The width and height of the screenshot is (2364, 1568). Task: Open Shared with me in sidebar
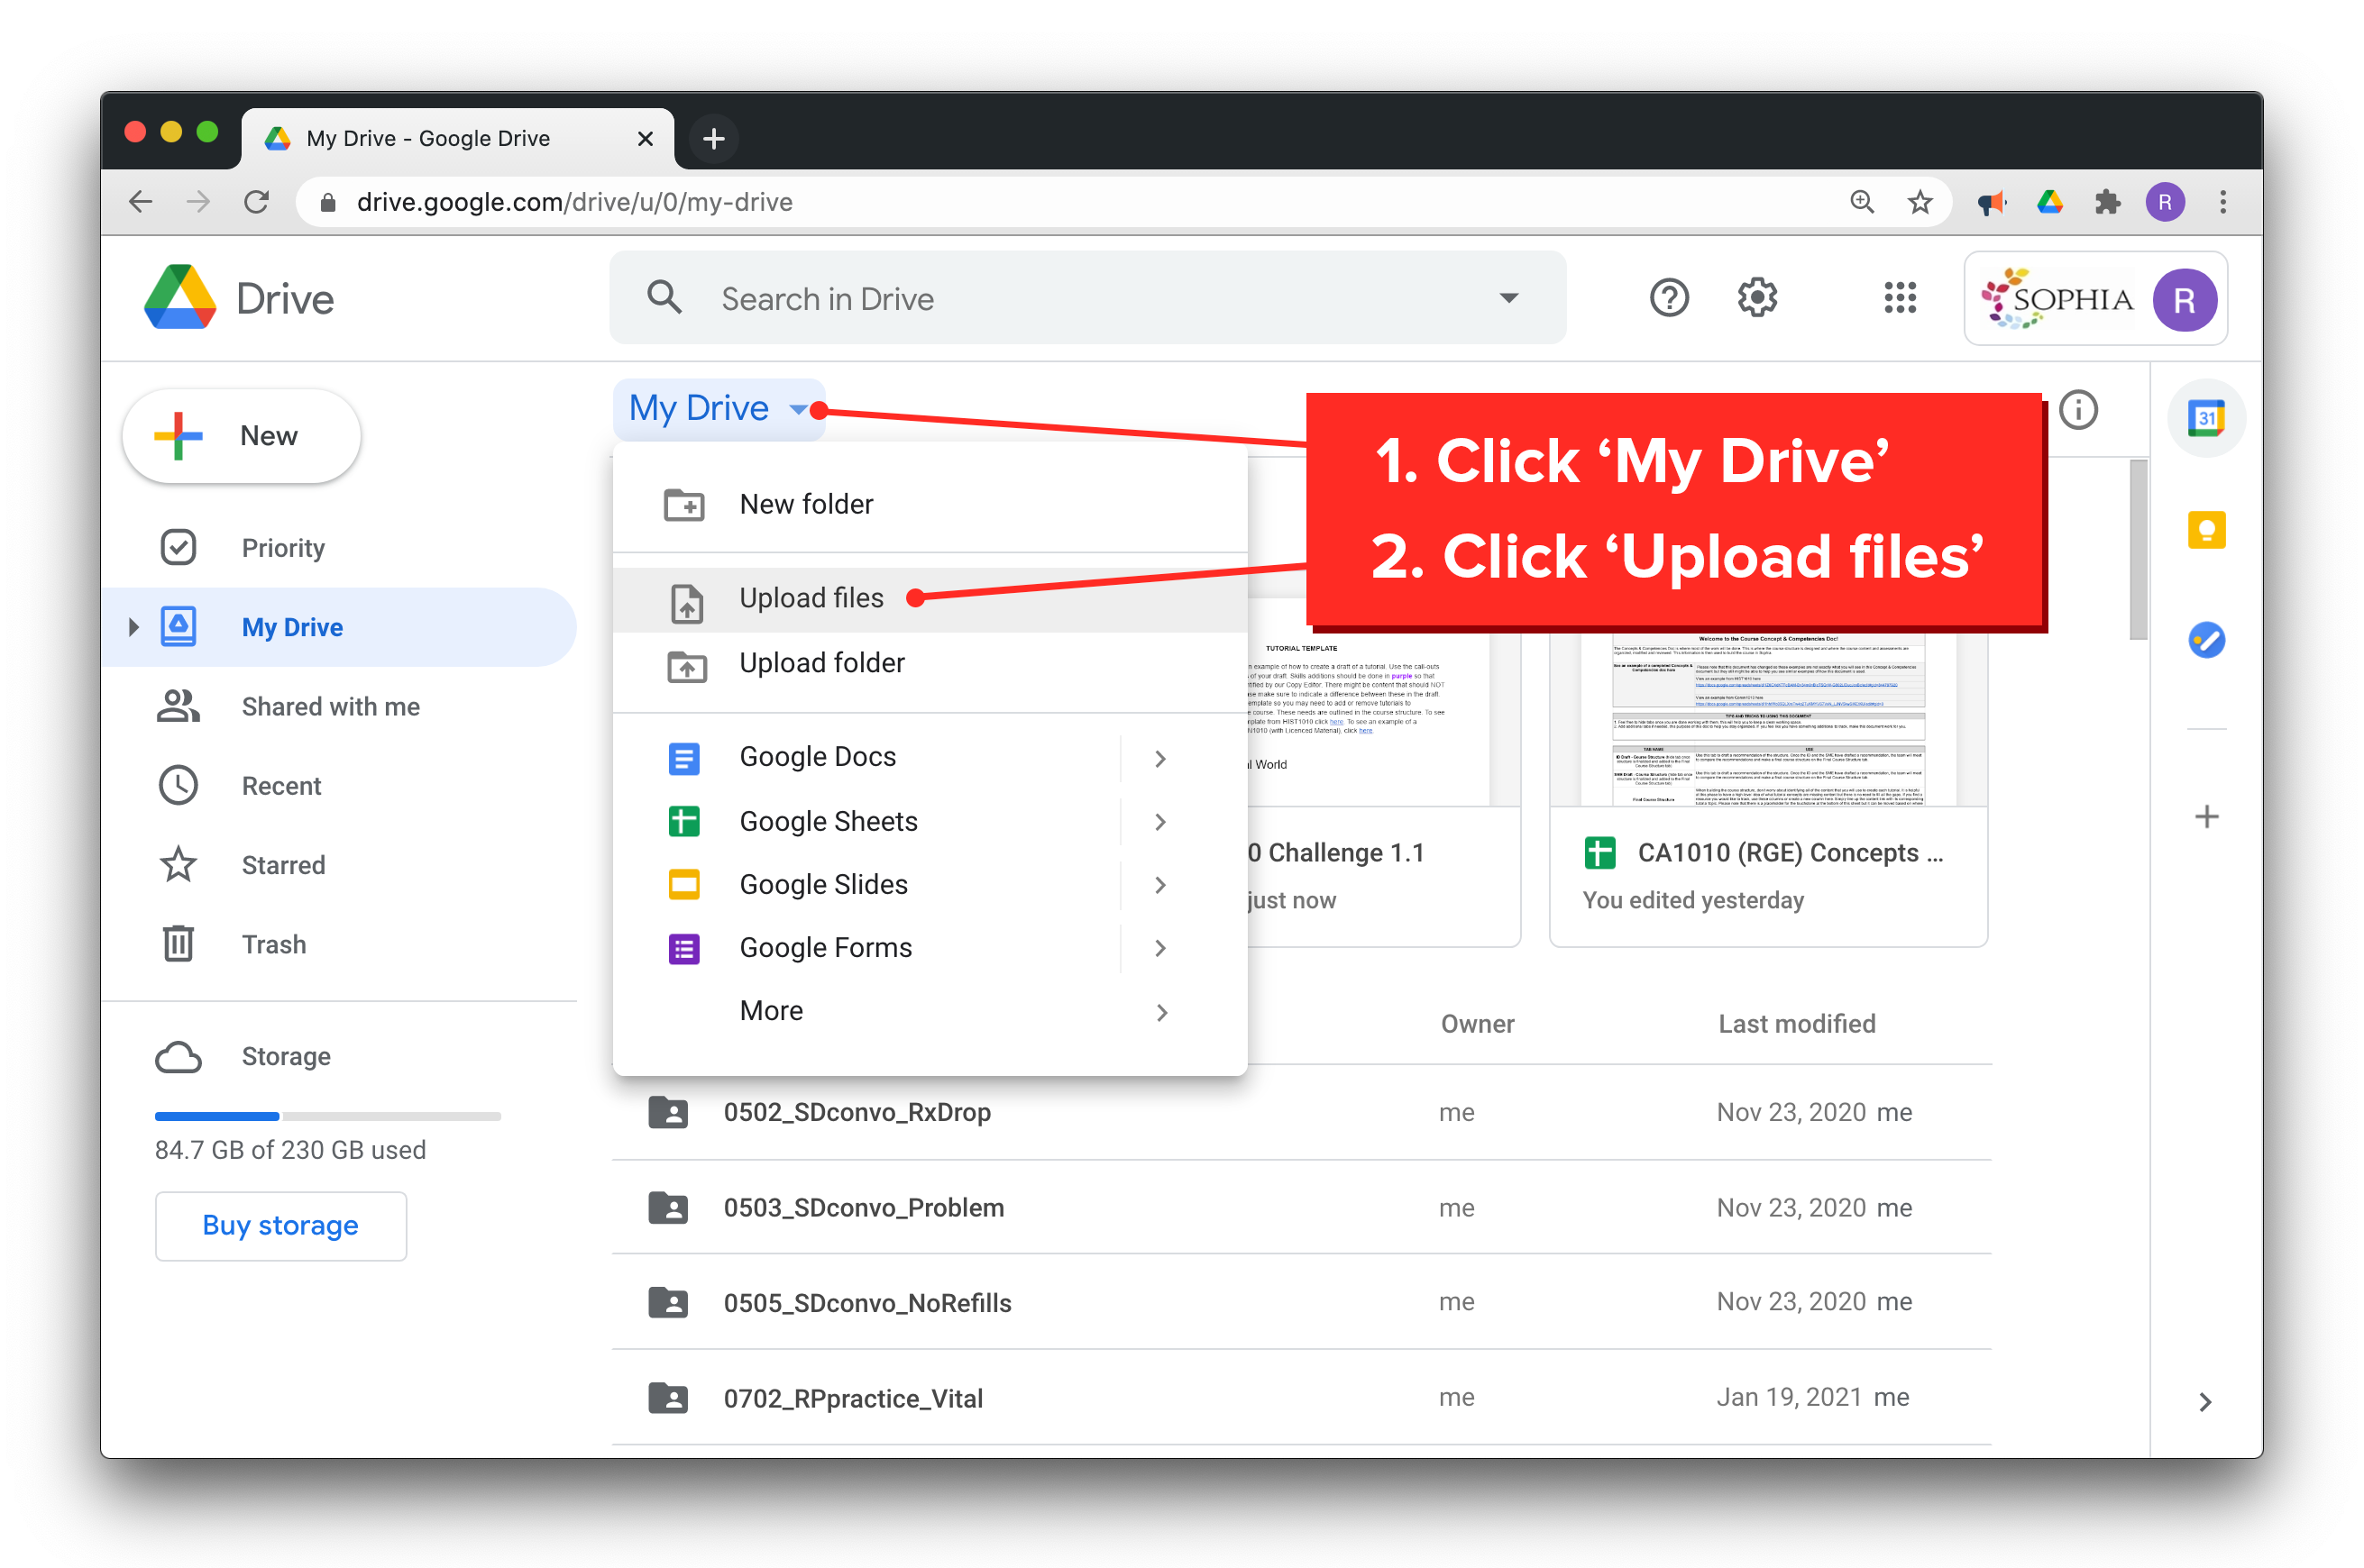[340, 707]
